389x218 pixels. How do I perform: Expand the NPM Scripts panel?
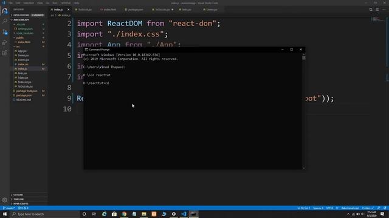pos(29,203)
